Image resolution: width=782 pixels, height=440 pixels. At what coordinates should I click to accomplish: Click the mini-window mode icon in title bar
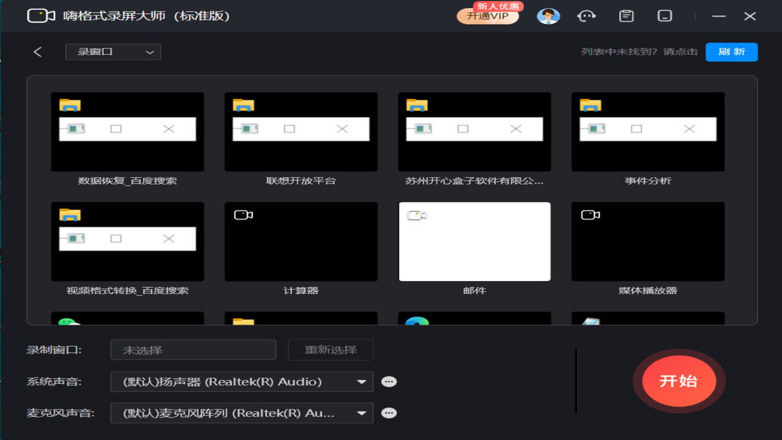click(x=665, y=16)
